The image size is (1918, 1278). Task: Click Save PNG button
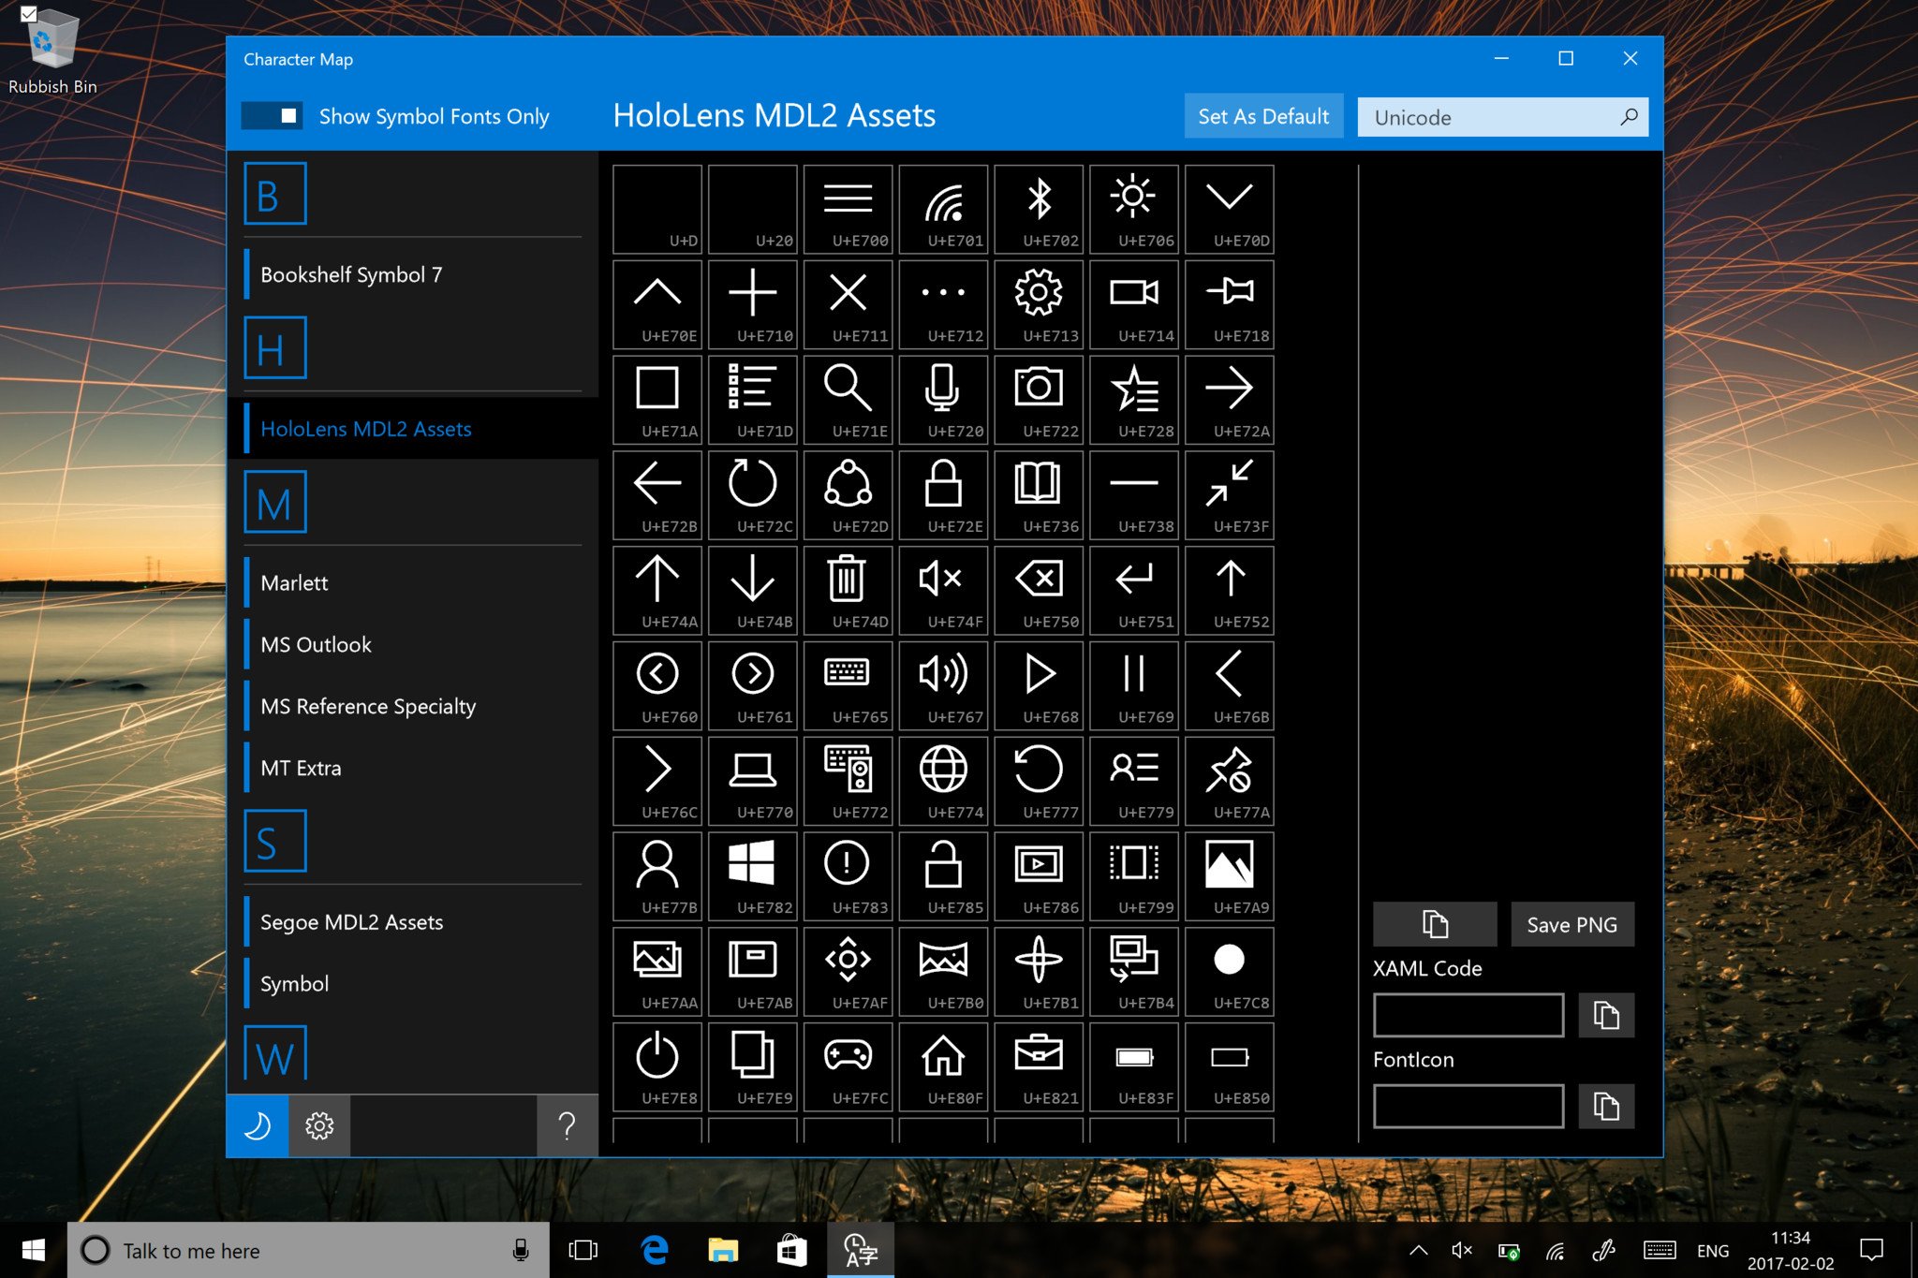tap(1571, 924)
